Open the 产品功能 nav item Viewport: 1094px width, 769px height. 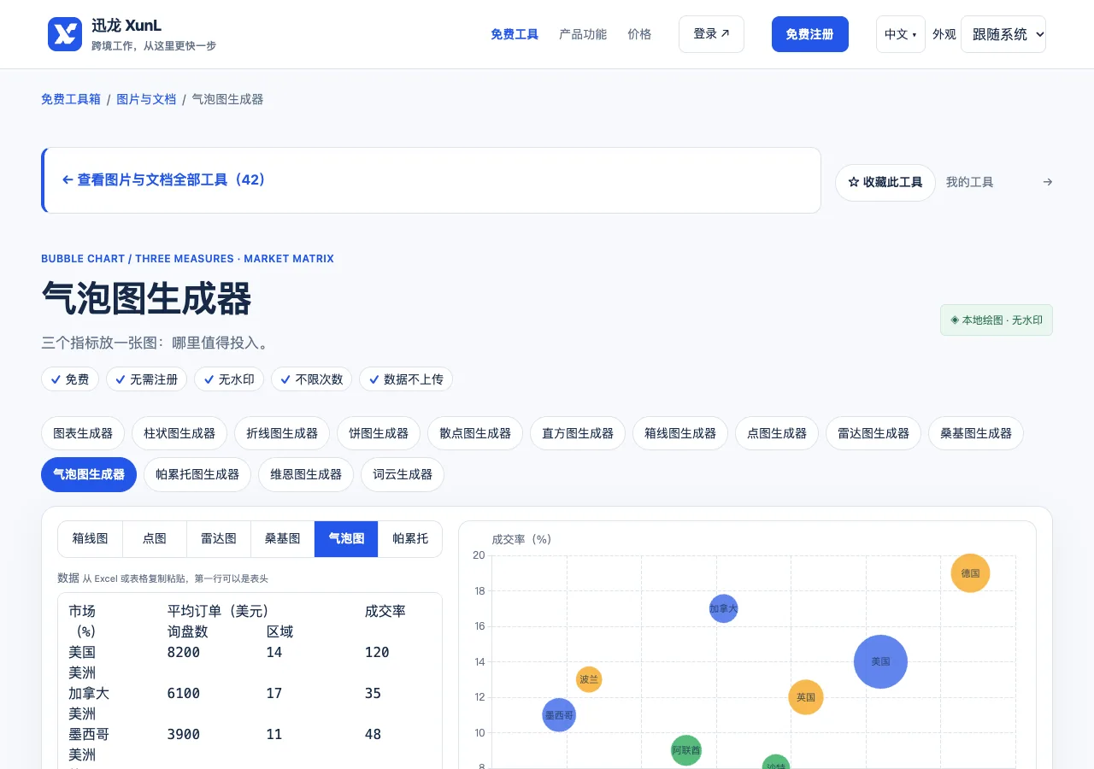[x=583, y=34]
